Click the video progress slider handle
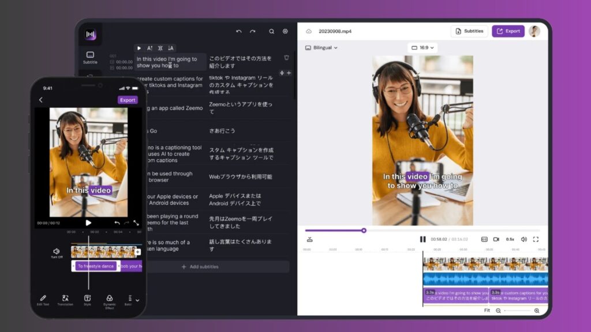The image size is (591, 332). pos(364,231)
